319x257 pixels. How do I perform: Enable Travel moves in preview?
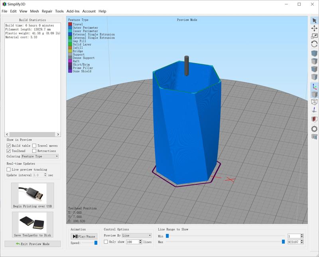click(x=34, y=146)
